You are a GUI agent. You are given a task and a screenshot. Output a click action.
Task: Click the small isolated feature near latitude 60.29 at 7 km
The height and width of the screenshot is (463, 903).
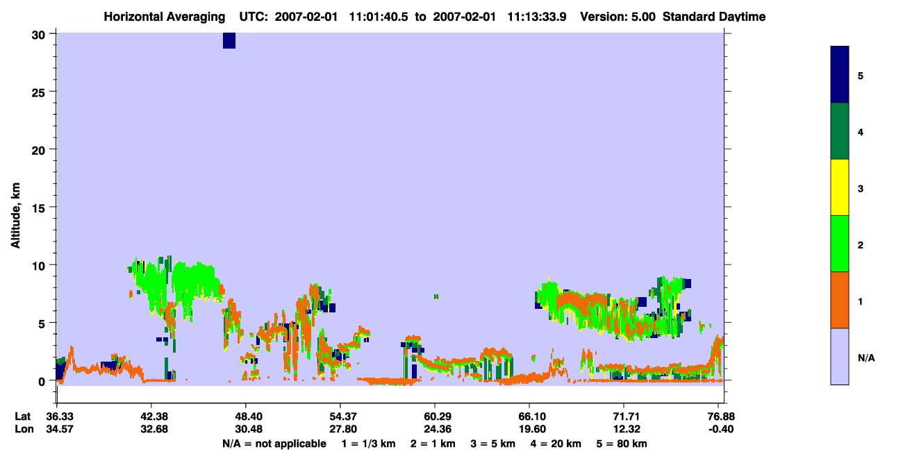pyautogui.click(x=436, y=296)
